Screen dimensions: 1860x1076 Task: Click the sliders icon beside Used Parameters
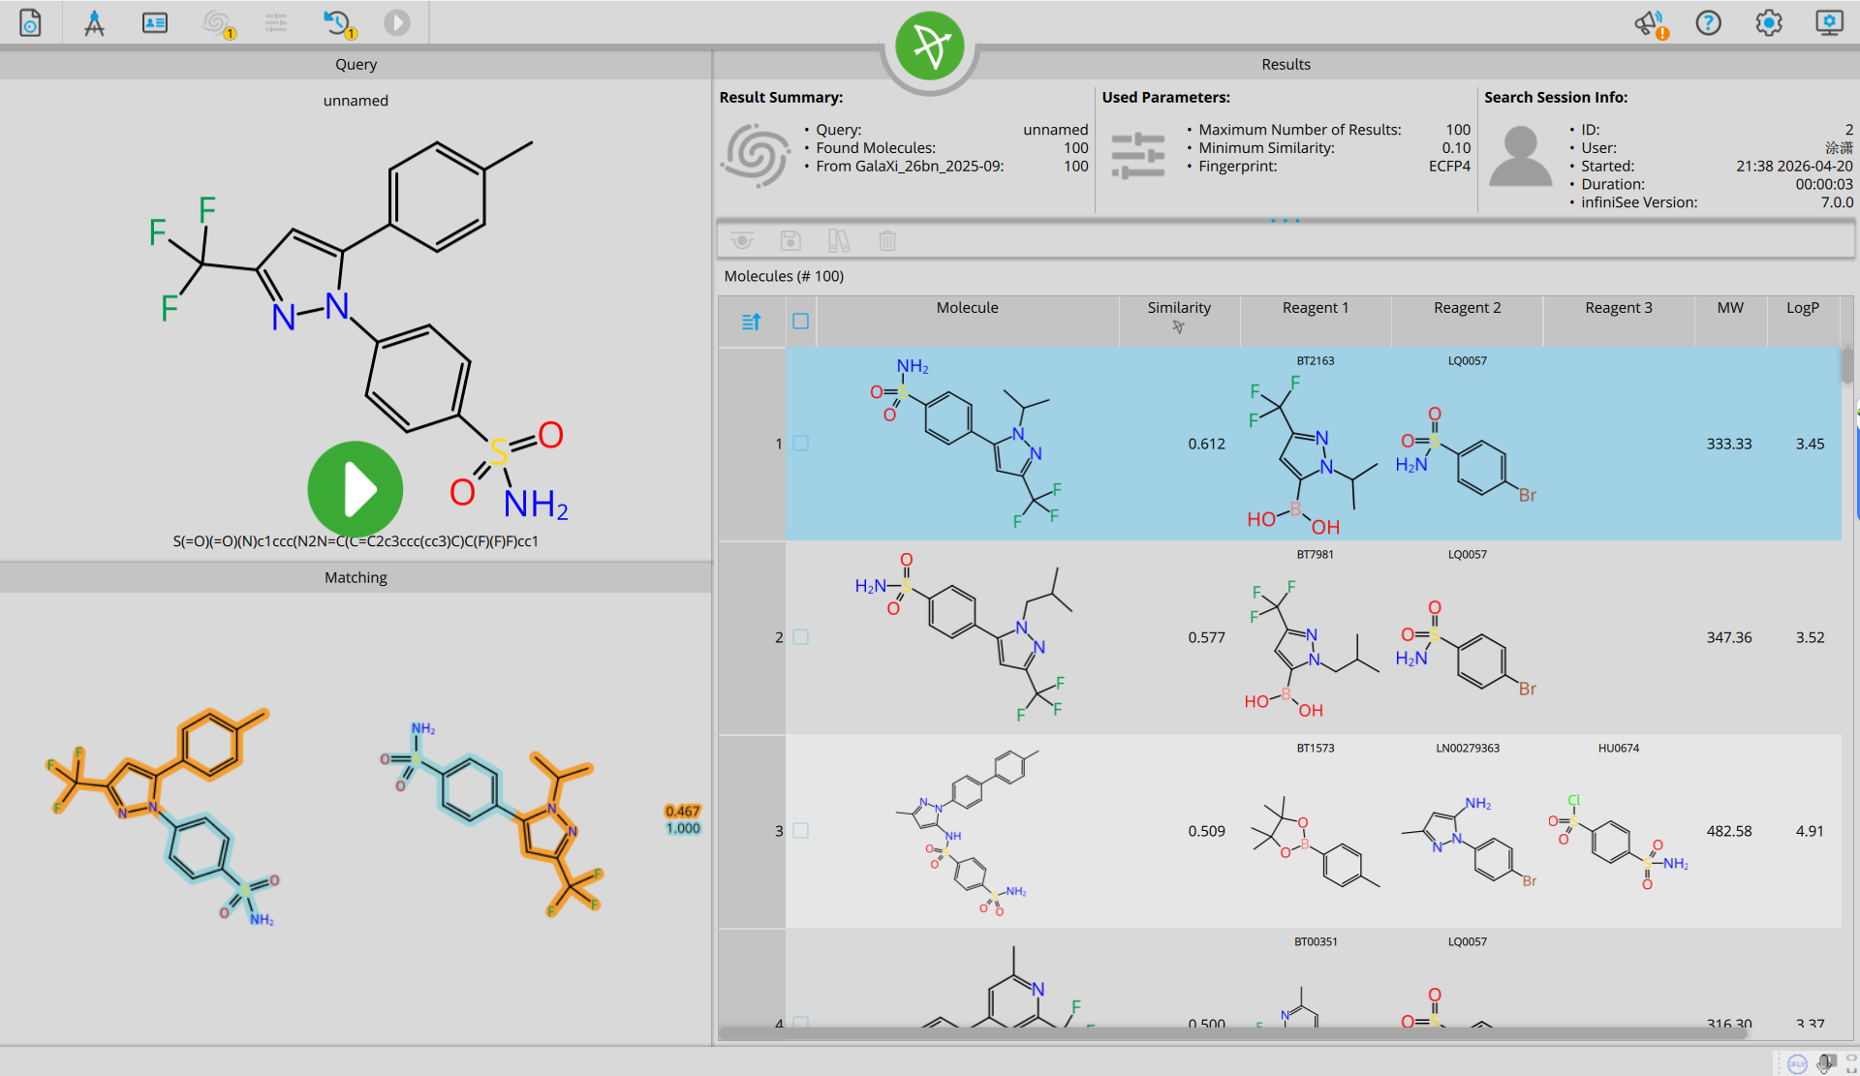[1138, 155]
